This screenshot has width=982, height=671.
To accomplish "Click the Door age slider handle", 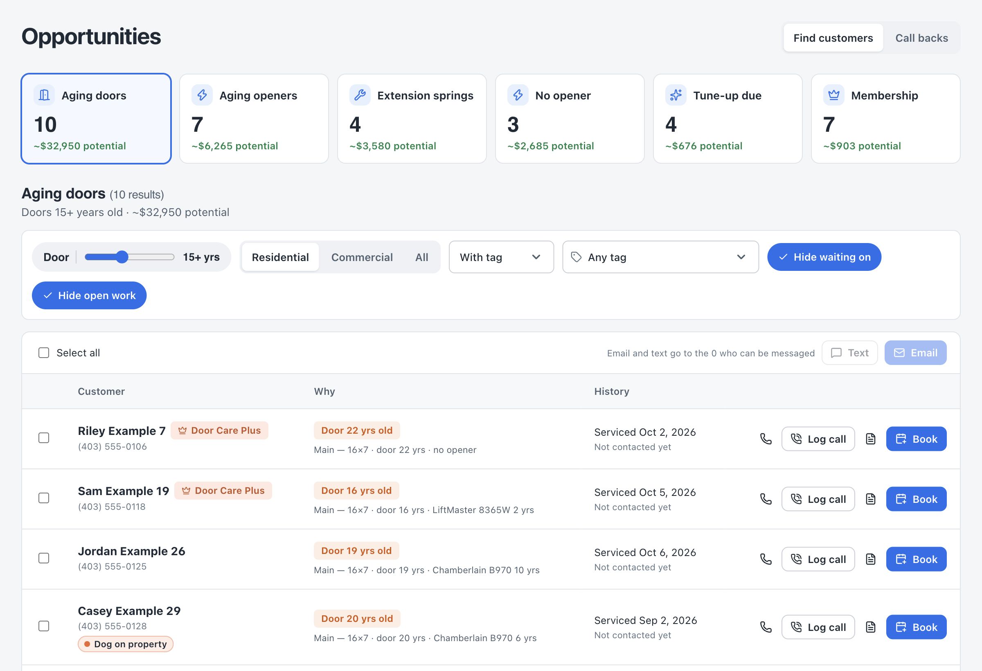I will tap(122, 257).
